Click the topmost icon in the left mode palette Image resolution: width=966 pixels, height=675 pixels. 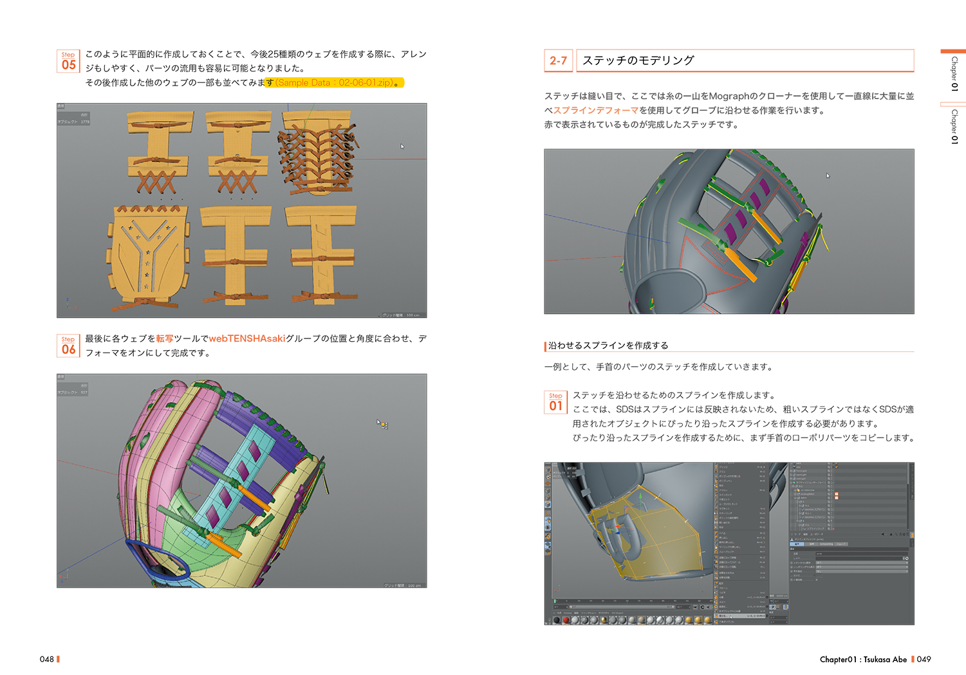coord(548,468)
